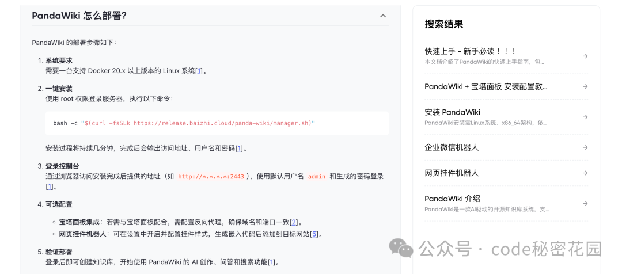The height and width of the screenshot is (274, 622).
Task: Click citation [1] under 登录控制台 step
Action: (x=49, y=187)
